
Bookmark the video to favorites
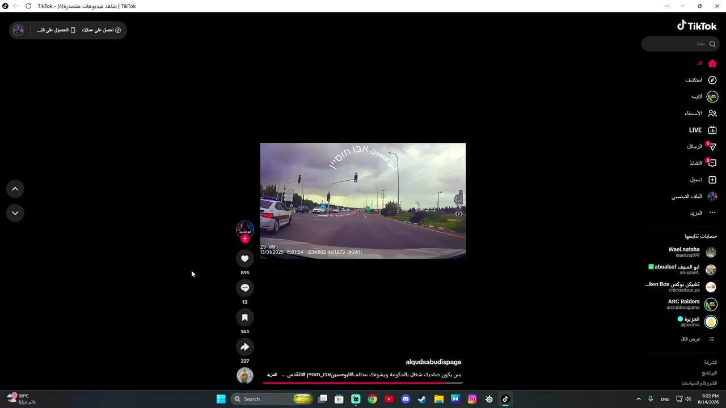click(245, 317)
